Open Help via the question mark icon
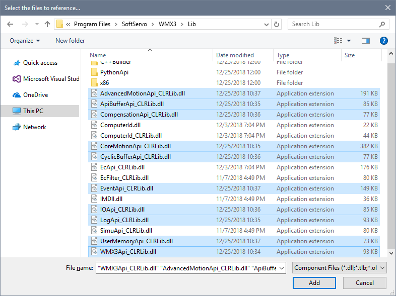 click(x=383, y=41)
